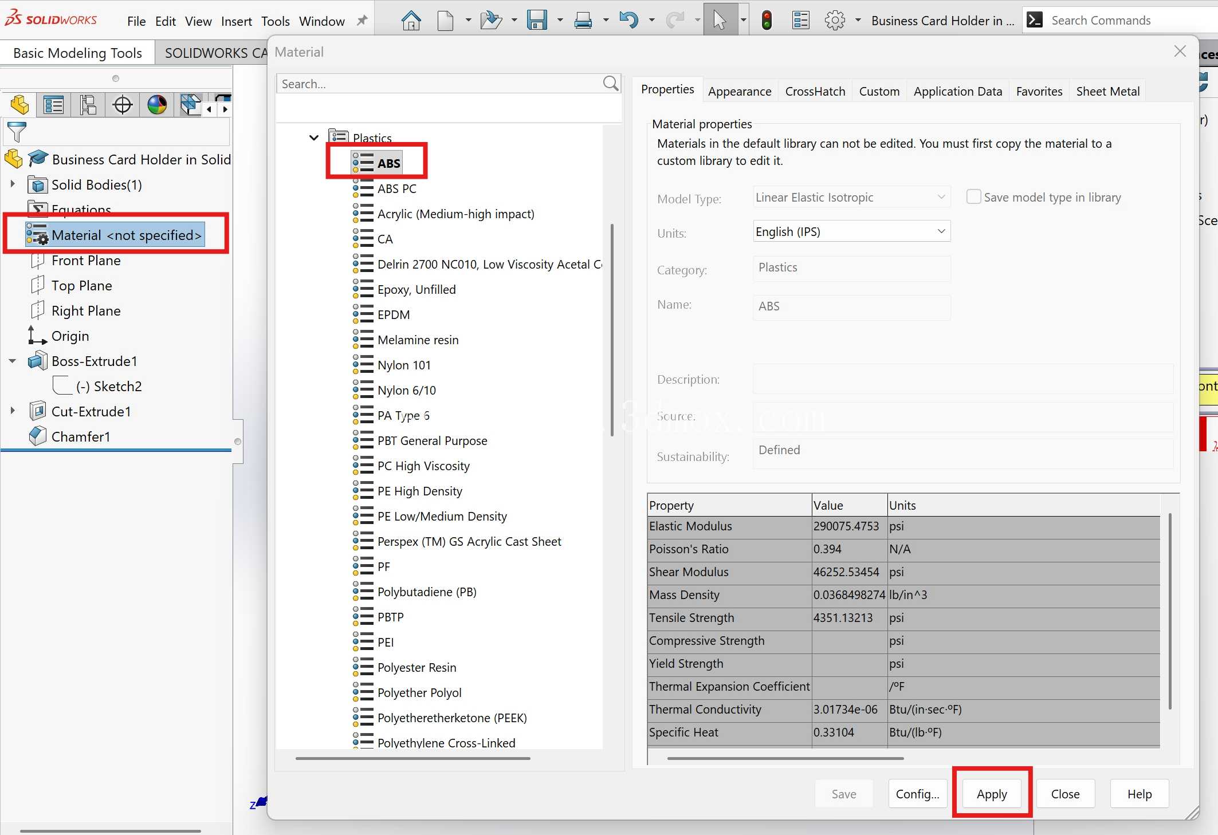Switch to the CrossHatch tab
The height and width of the screenshot is (835, 1218).
pyautogui.click(x=815, y=91)
